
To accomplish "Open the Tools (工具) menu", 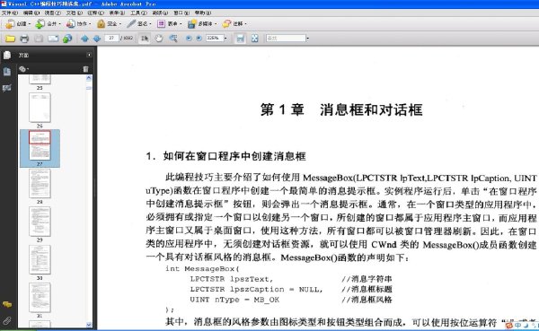I will click(x=138, y=13).
